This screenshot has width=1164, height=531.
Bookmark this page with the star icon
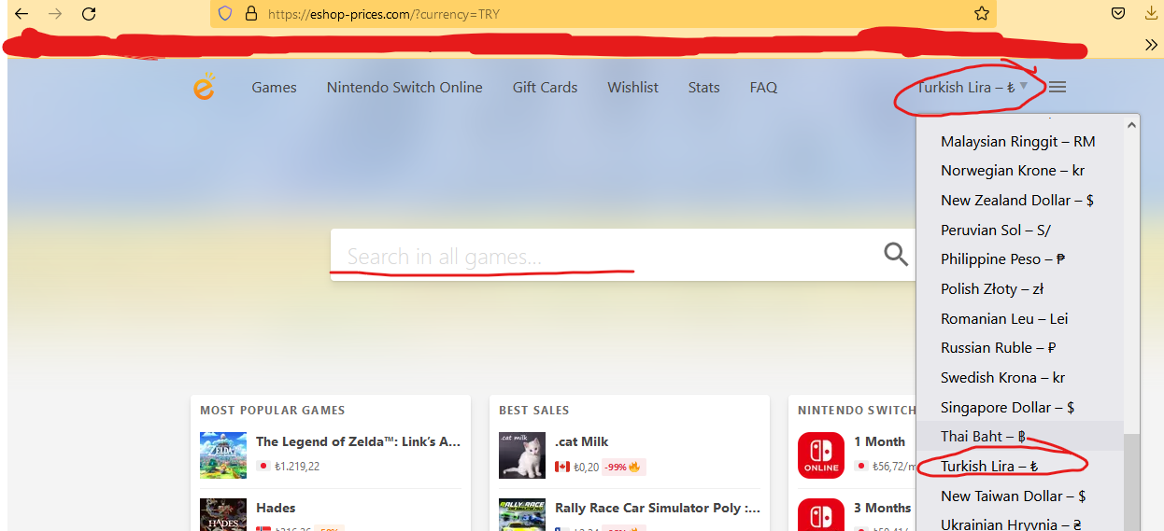tap(981, 14)
